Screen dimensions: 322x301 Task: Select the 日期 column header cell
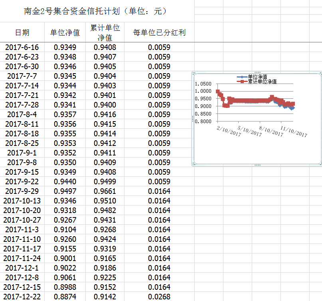(x=22, y=33)
